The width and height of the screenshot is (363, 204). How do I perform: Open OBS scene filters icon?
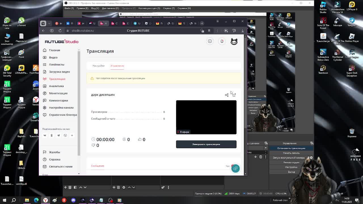pyautogui.click(x=75, y=187)
